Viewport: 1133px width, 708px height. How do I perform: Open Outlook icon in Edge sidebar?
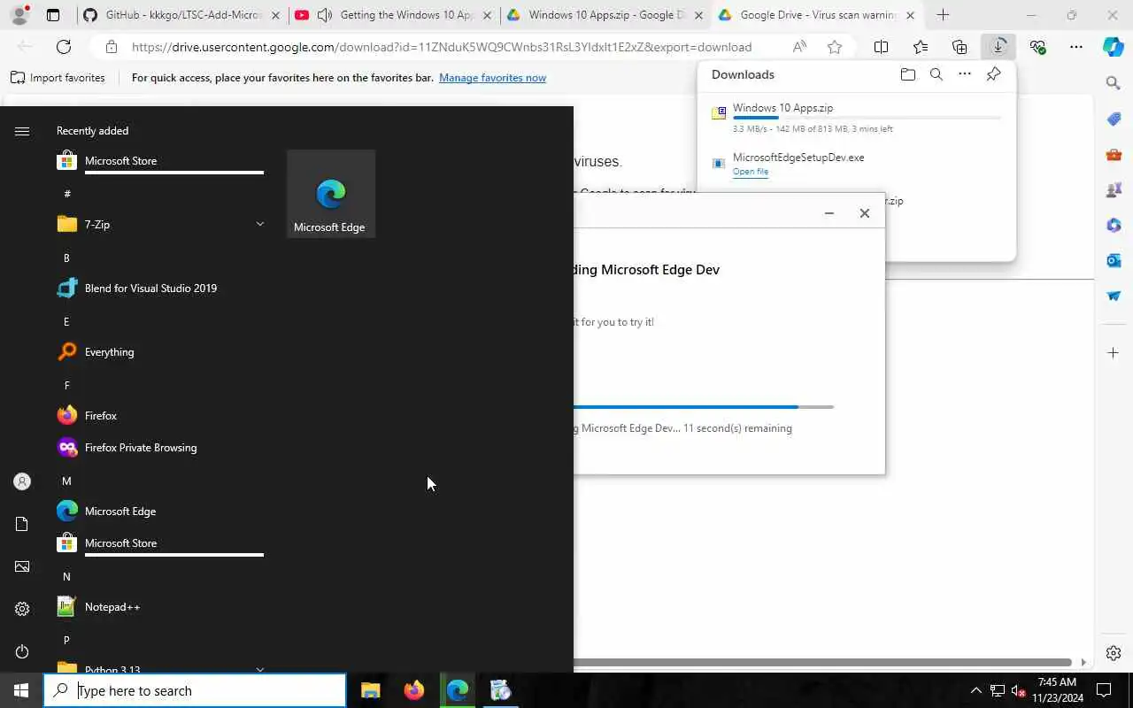(x=1114, y=261)
